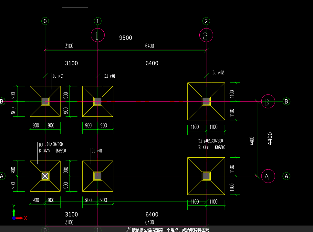Click the DJ P02,300/300 foundation label
This screenshot has height=232, width=313.
pos(211,141)
